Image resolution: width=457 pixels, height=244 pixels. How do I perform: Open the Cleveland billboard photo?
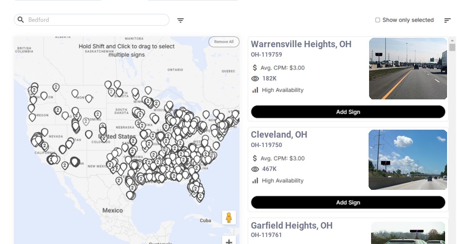click(x=408, y=160)
